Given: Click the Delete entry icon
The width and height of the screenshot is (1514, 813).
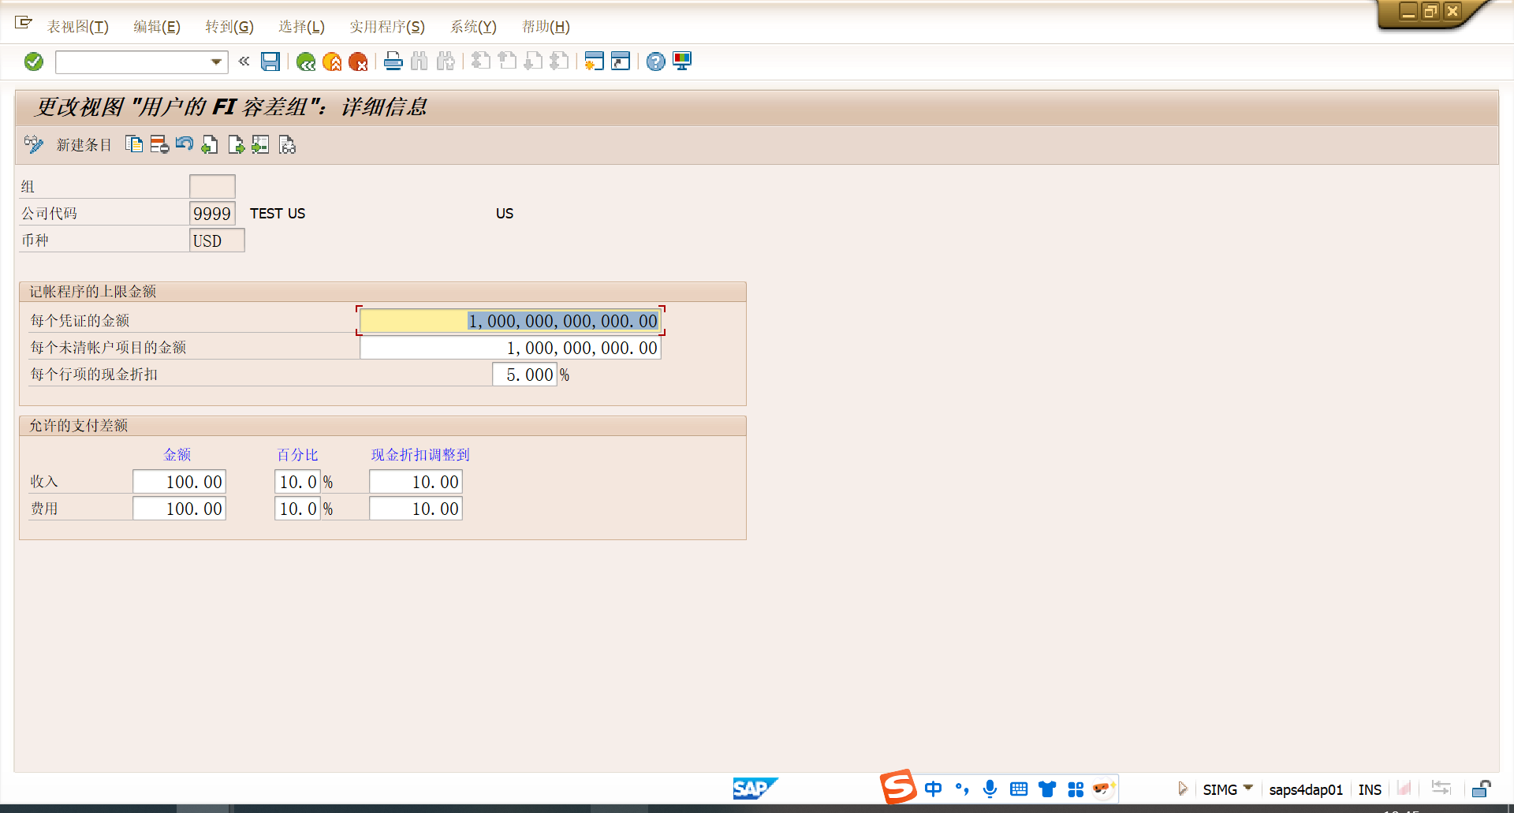Looking at the screenshot, I should coord(159,144).
